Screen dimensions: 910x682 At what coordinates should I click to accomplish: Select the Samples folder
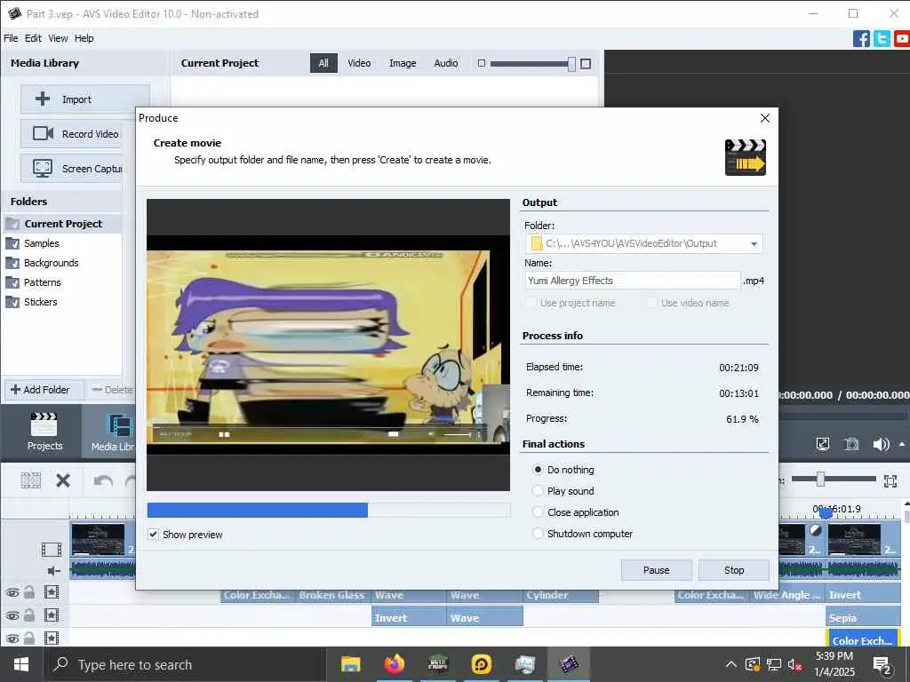pyautogui.click(x=41, y=243)
